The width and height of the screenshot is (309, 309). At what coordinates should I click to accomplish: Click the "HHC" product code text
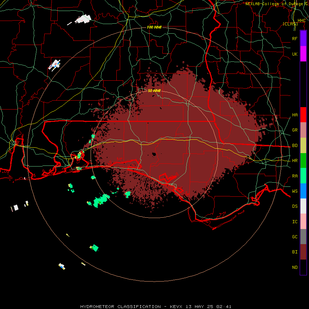(301, 21)
